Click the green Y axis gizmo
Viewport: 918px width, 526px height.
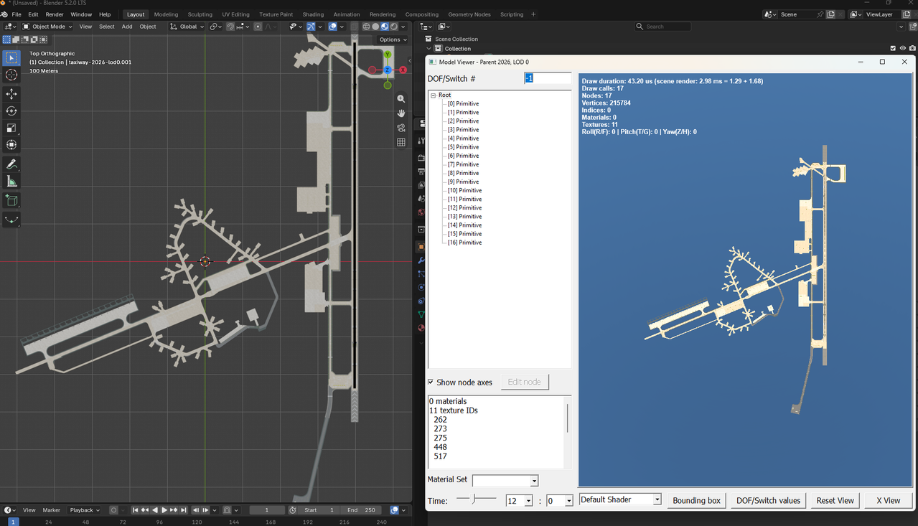[x=388, y=55]
